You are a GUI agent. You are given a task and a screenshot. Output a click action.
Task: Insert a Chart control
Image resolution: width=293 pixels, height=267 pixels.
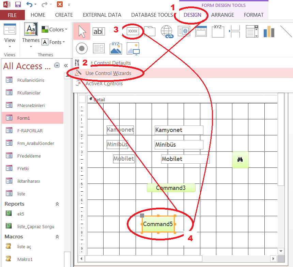(269, 31)
